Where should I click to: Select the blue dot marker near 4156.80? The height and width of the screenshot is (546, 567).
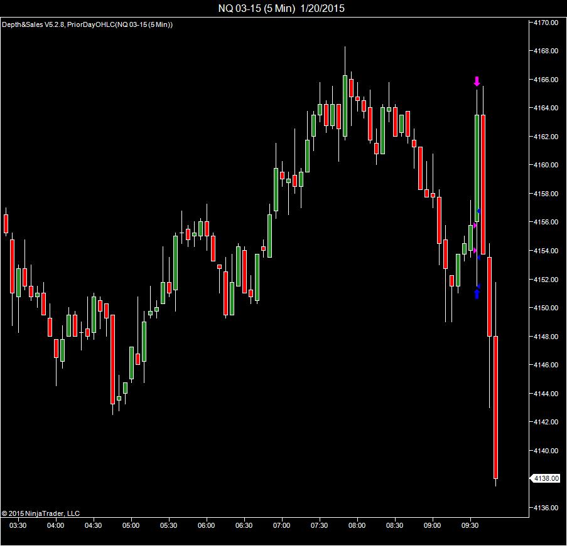[478, 211]
